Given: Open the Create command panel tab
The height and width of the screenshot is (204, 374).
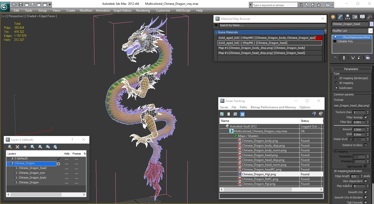Looking at the screenshot, I should pyautogui.click(x=333, y=17).
